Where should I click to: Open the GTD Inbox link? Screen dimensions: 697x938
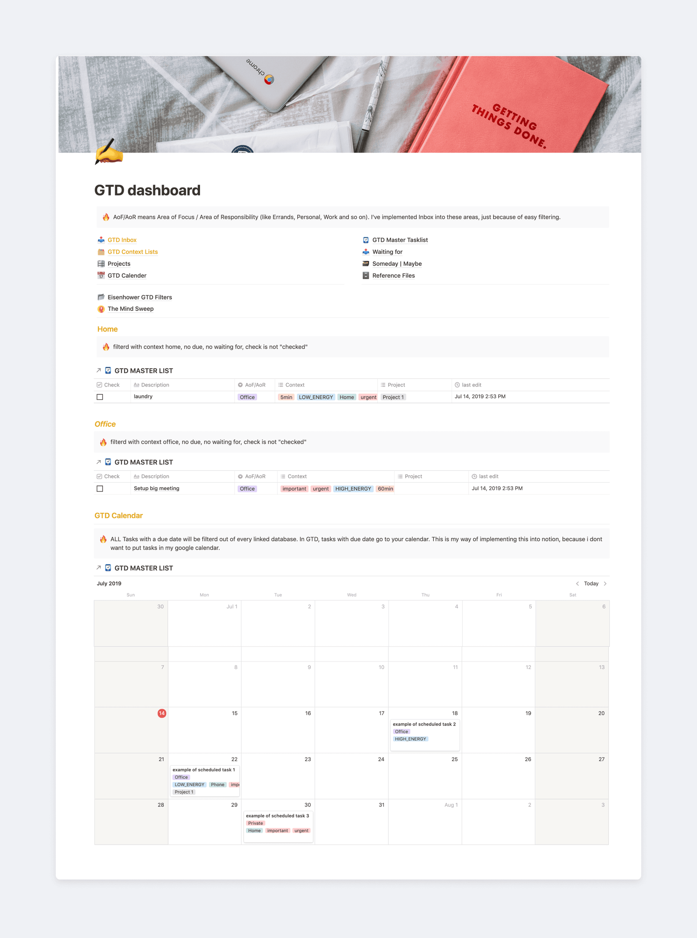tap(122, 240)
